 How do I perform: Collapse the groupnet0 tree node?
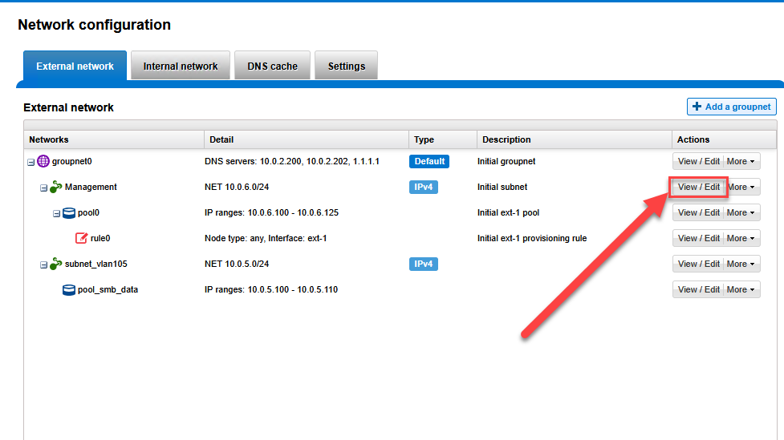click(x=31, y=163)
